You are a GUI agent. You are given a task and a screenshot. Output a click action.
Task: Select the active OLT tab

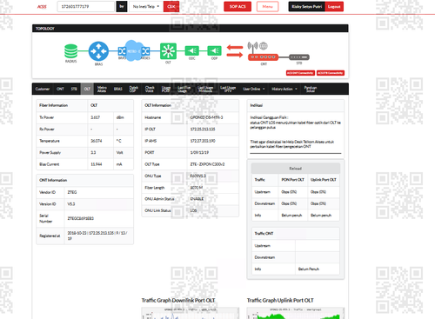87,89
